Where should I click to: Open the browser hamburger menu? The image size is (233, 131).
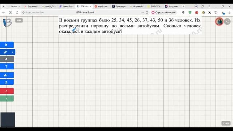[x=209, y=7]
